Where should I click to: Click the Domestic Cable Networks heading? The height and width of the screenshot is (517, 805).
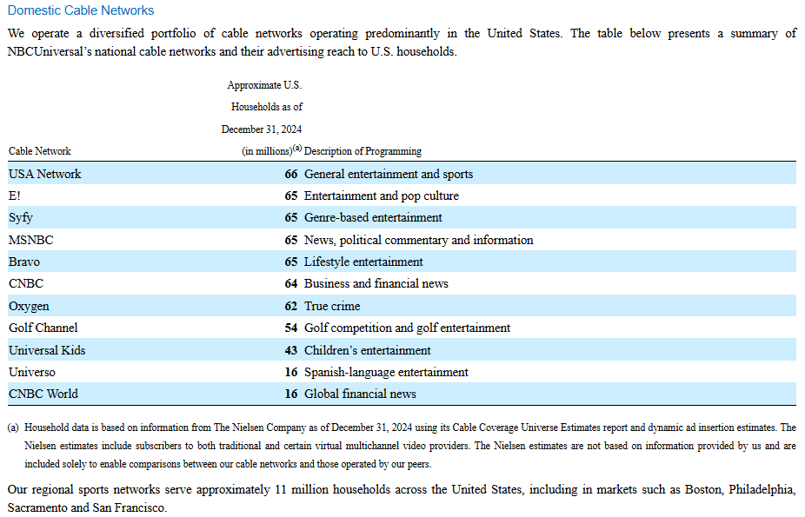pos(81,10)
